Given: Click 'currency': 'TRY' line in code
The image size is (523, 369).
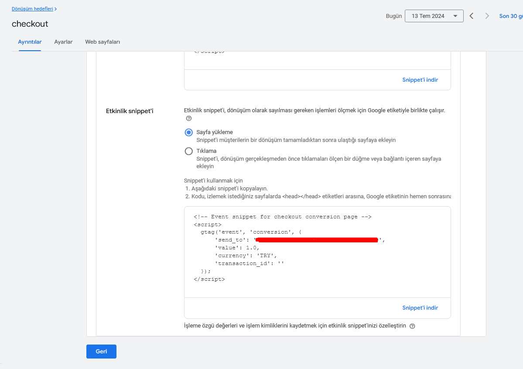Looking at the screenshot, I should click(246, 255).
